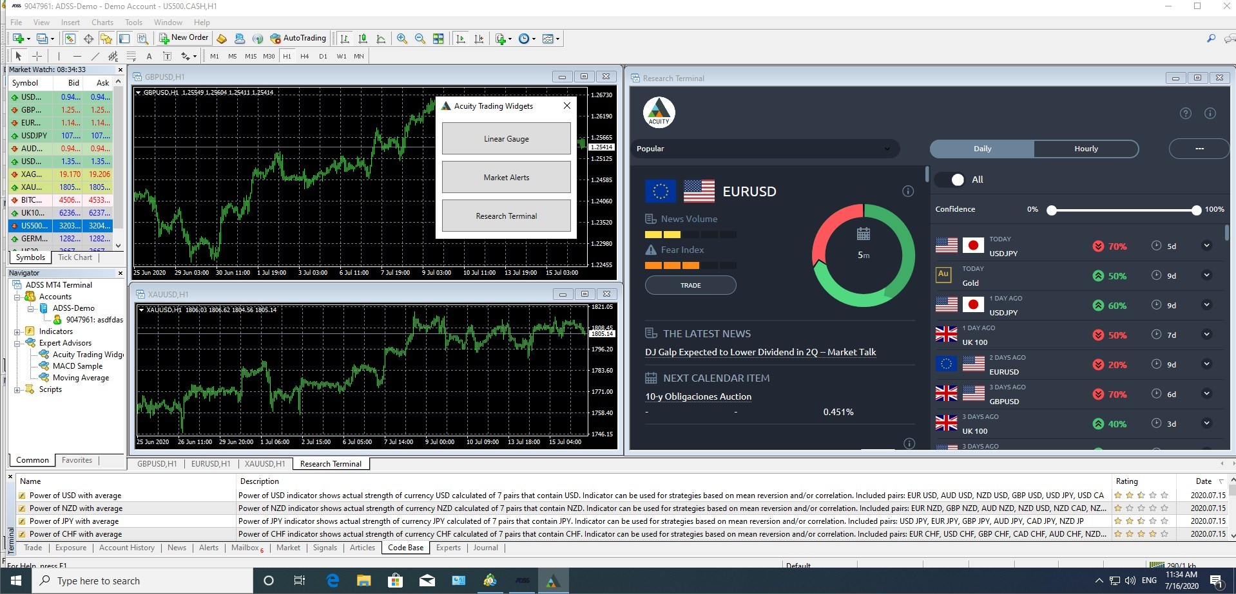The height and width of the screenshot is (594, 1236).
Task: Select the vertical line drawing tool
Action: (59, 56)
